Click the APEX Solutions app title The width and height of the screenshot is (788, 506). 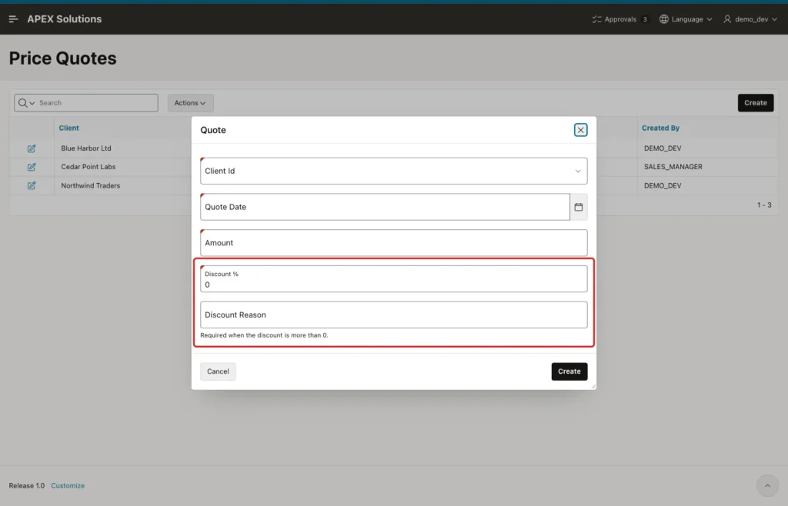coord(65,19)
